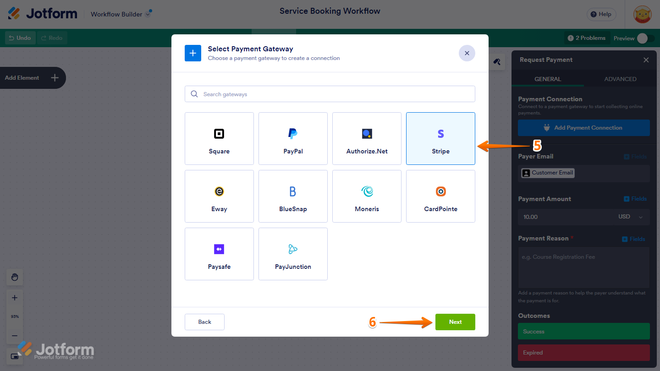
Task: Open the USD currency dropdown
Action: pos(631,217)
